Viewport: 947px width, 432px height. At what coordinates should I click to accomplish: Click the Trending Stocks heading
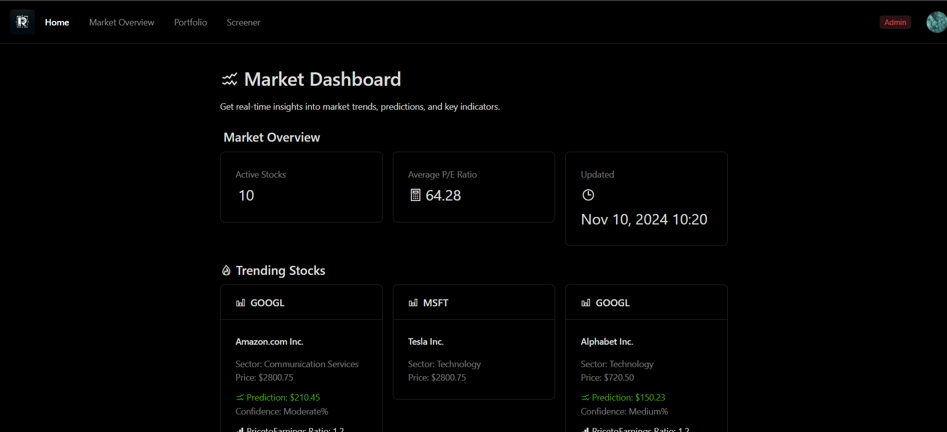(281, 270)
